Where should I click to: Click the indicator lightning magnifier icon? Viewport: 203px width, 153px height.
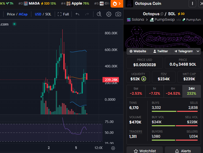pyautogui.click(x=99, y=14)
